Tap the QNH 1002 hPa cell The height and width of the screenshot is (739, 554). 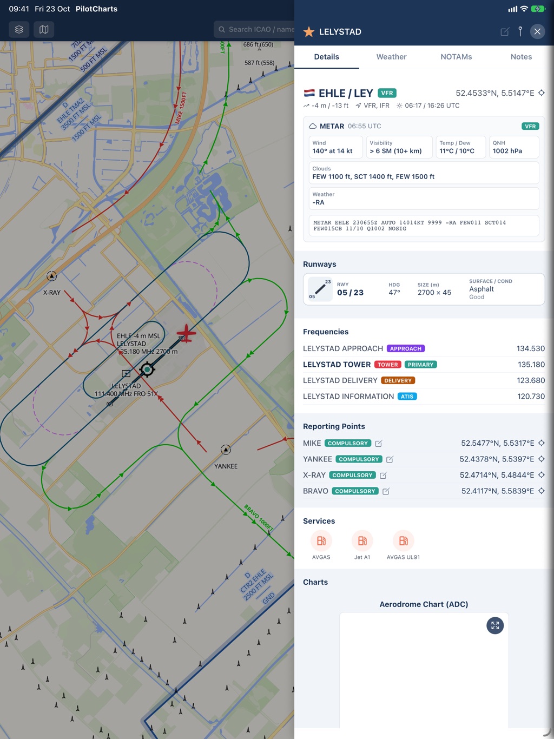[x=514, y=147]
